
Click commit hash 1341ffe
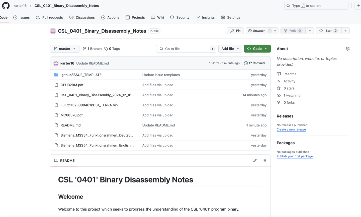(214, 63)
